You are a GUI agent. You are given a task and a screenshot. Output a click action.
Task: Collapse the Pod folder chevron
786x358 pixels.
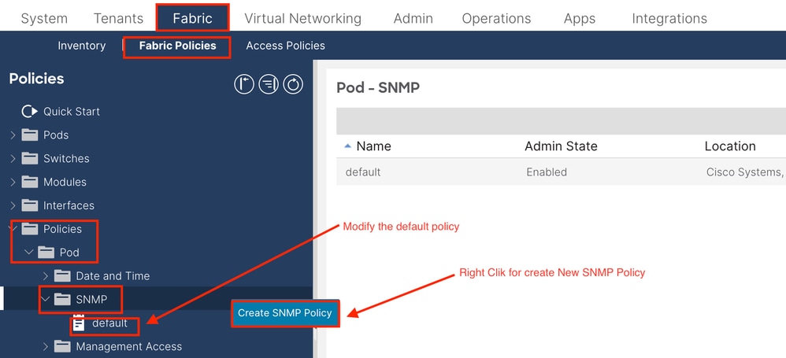pyautogui.click(x=28, y=252)
